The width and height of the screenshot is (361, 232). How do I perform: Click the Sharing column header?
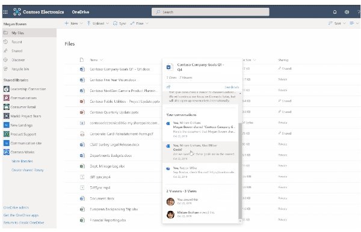(283, 60)
